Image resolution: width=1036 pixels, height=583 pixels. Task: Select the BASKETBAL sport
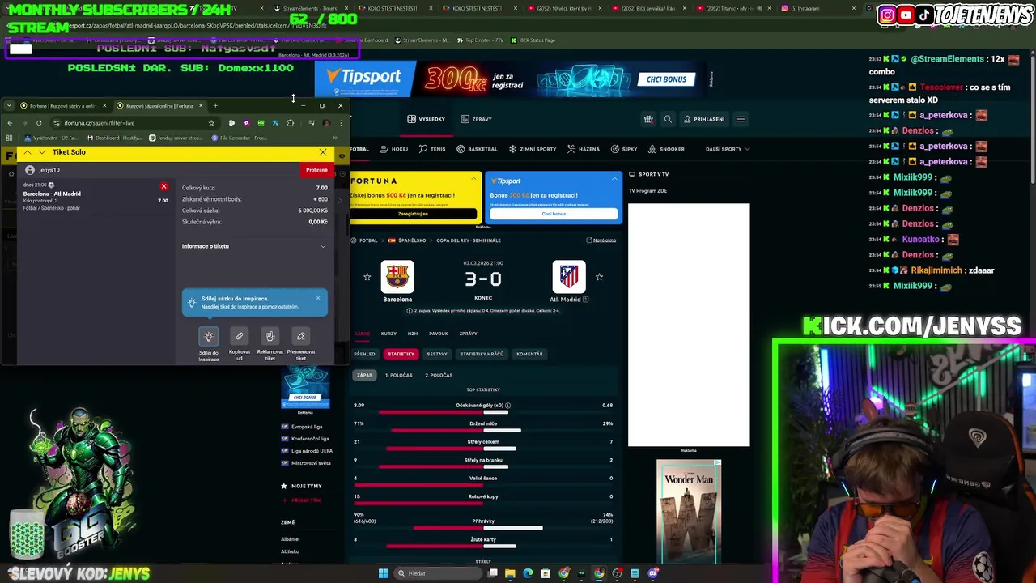[477, 149]
